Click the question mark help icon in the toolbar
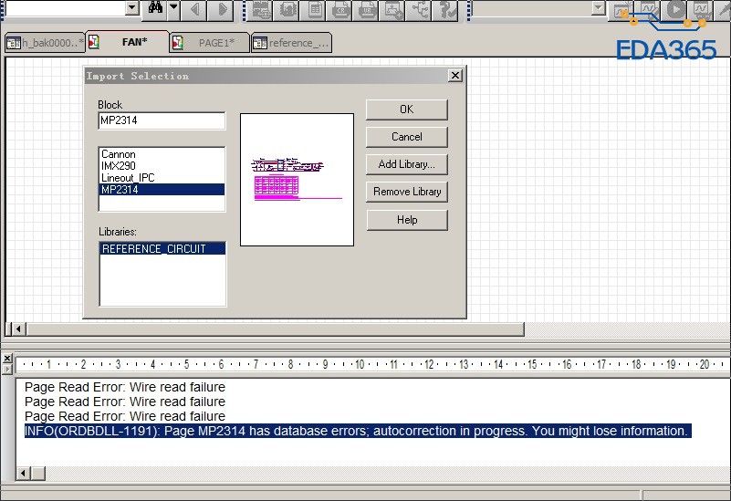 click(x=446, y=10)
